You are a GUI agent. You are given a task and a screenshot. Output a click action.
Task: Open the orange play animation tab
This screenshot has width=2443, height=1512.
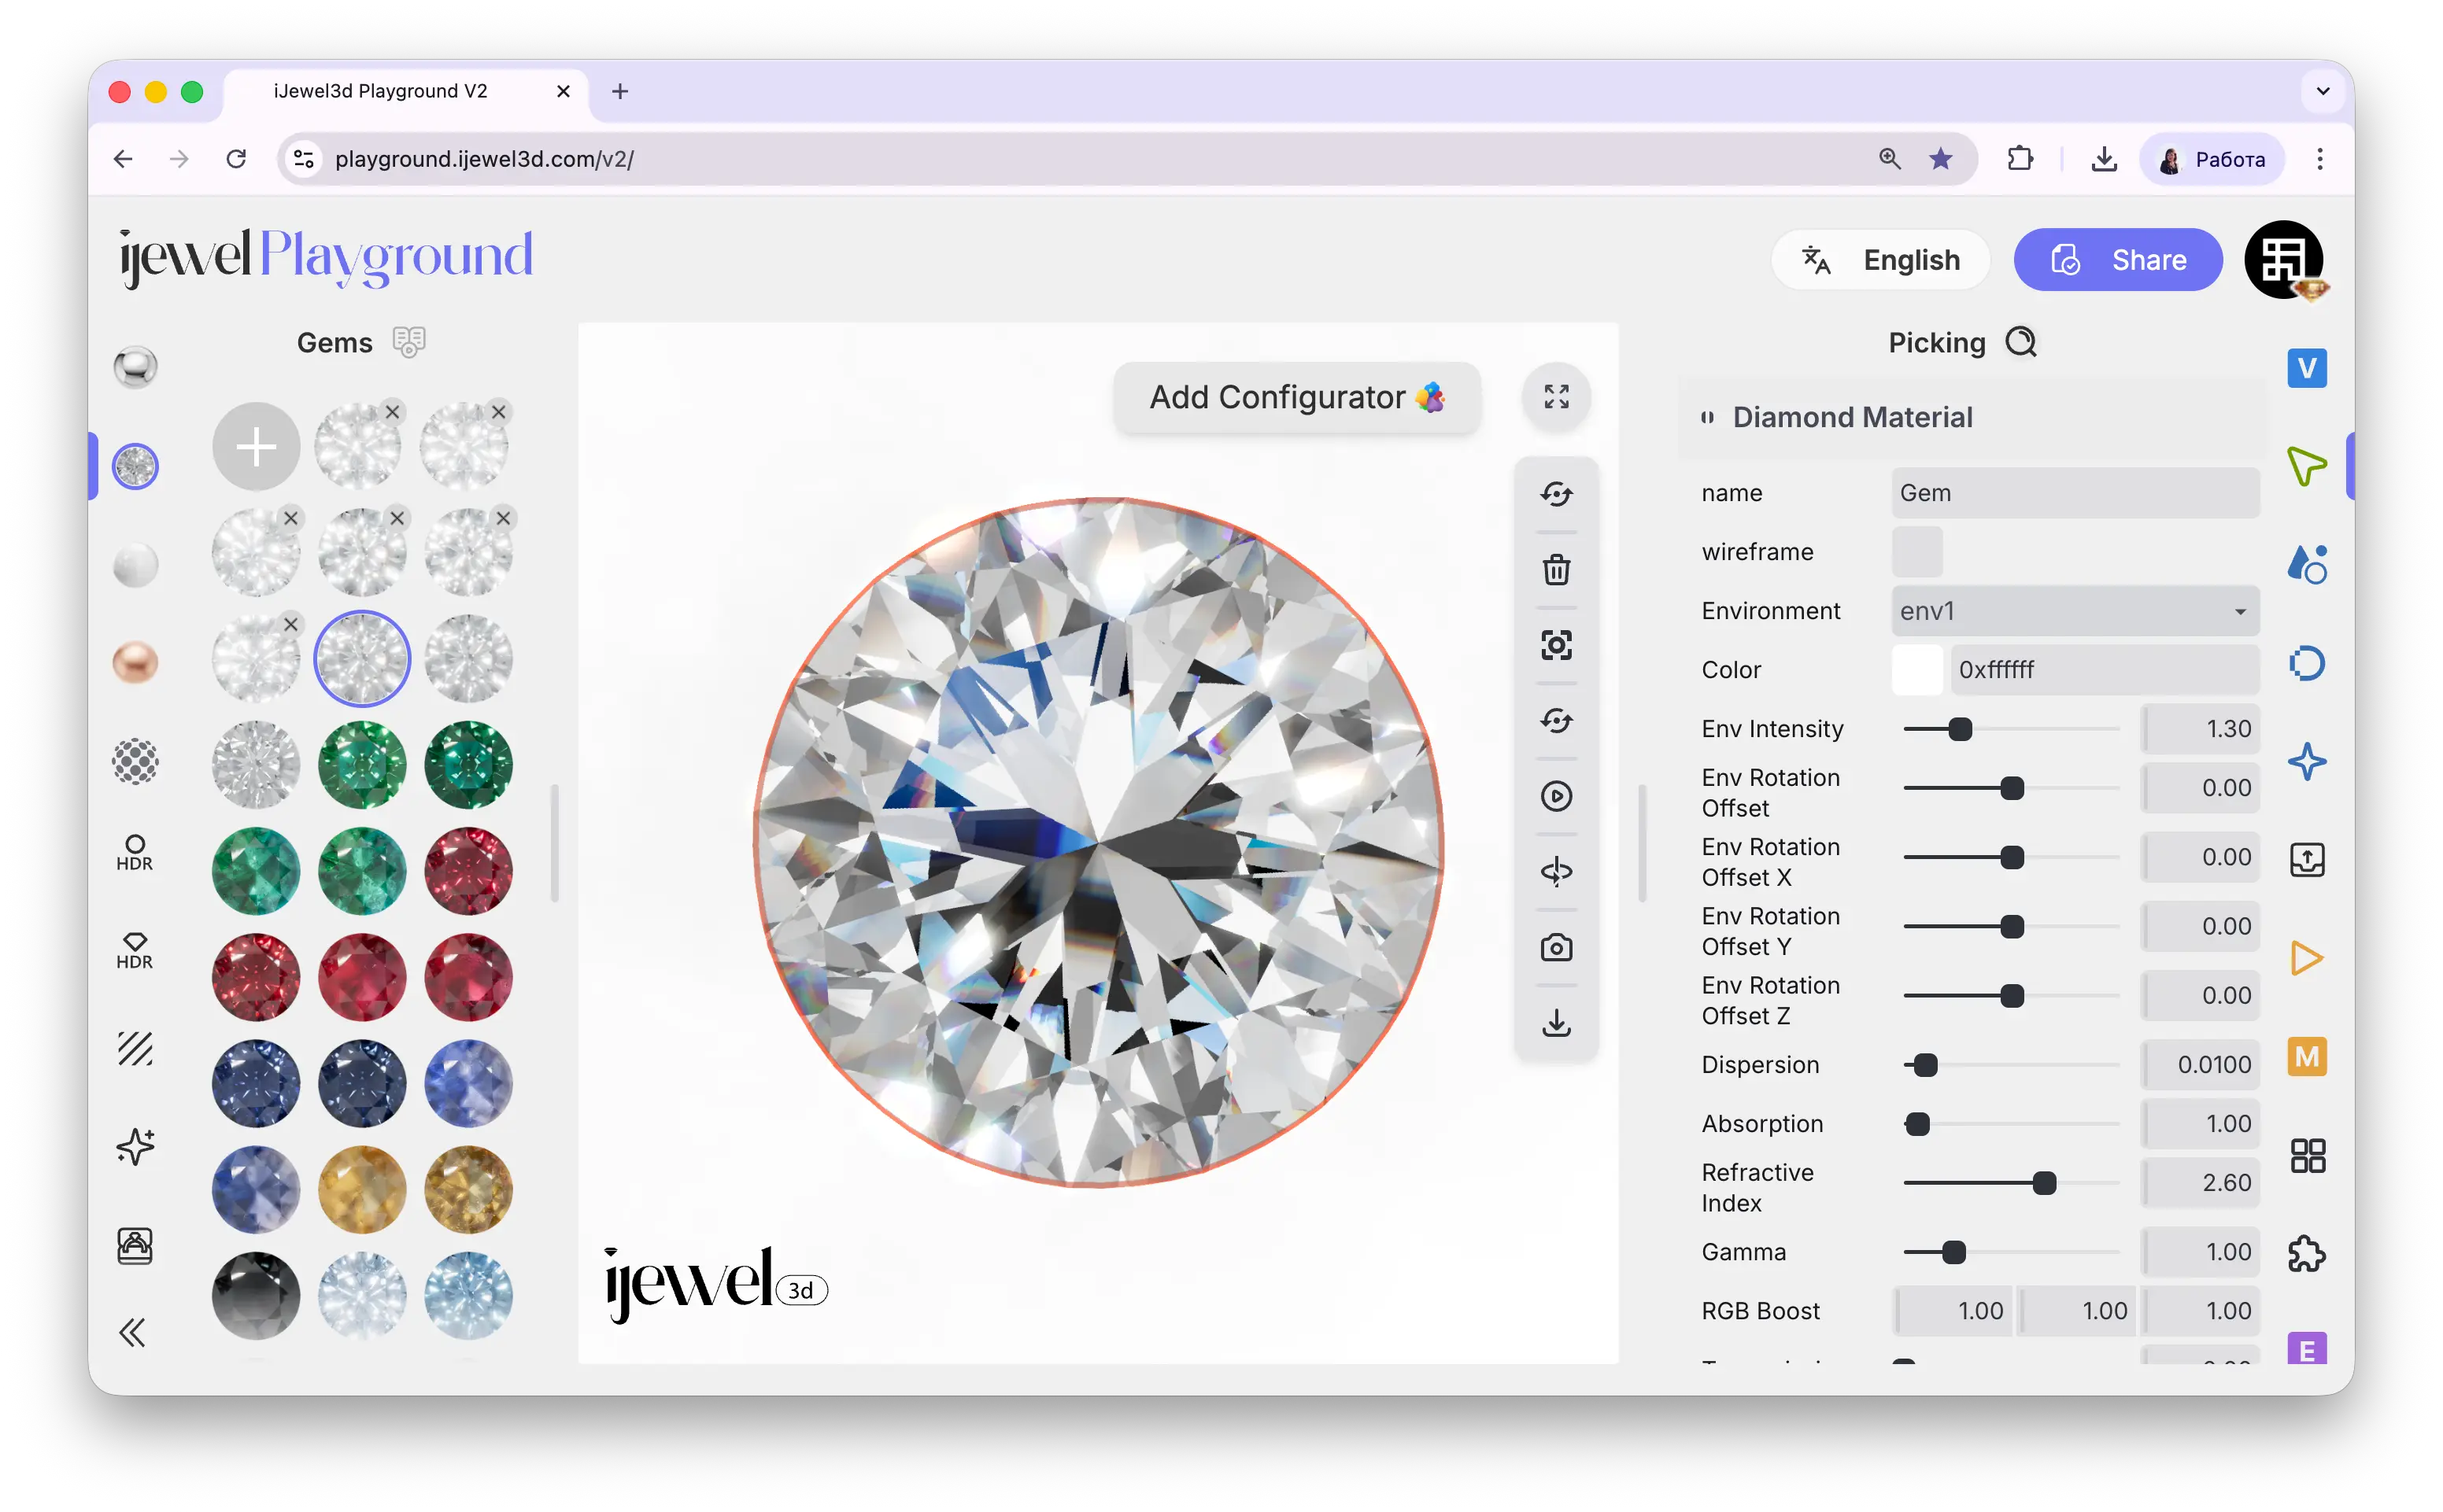coord(2306,958)
